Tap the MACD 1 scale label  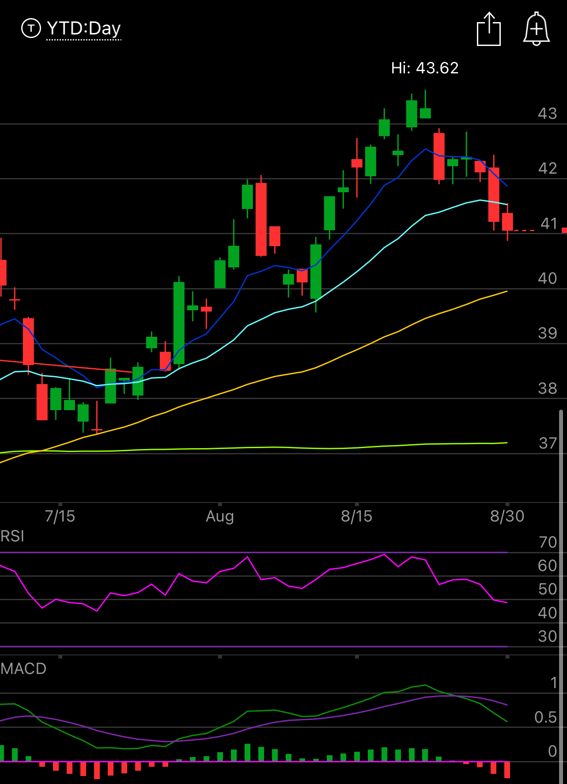(554, 683)
